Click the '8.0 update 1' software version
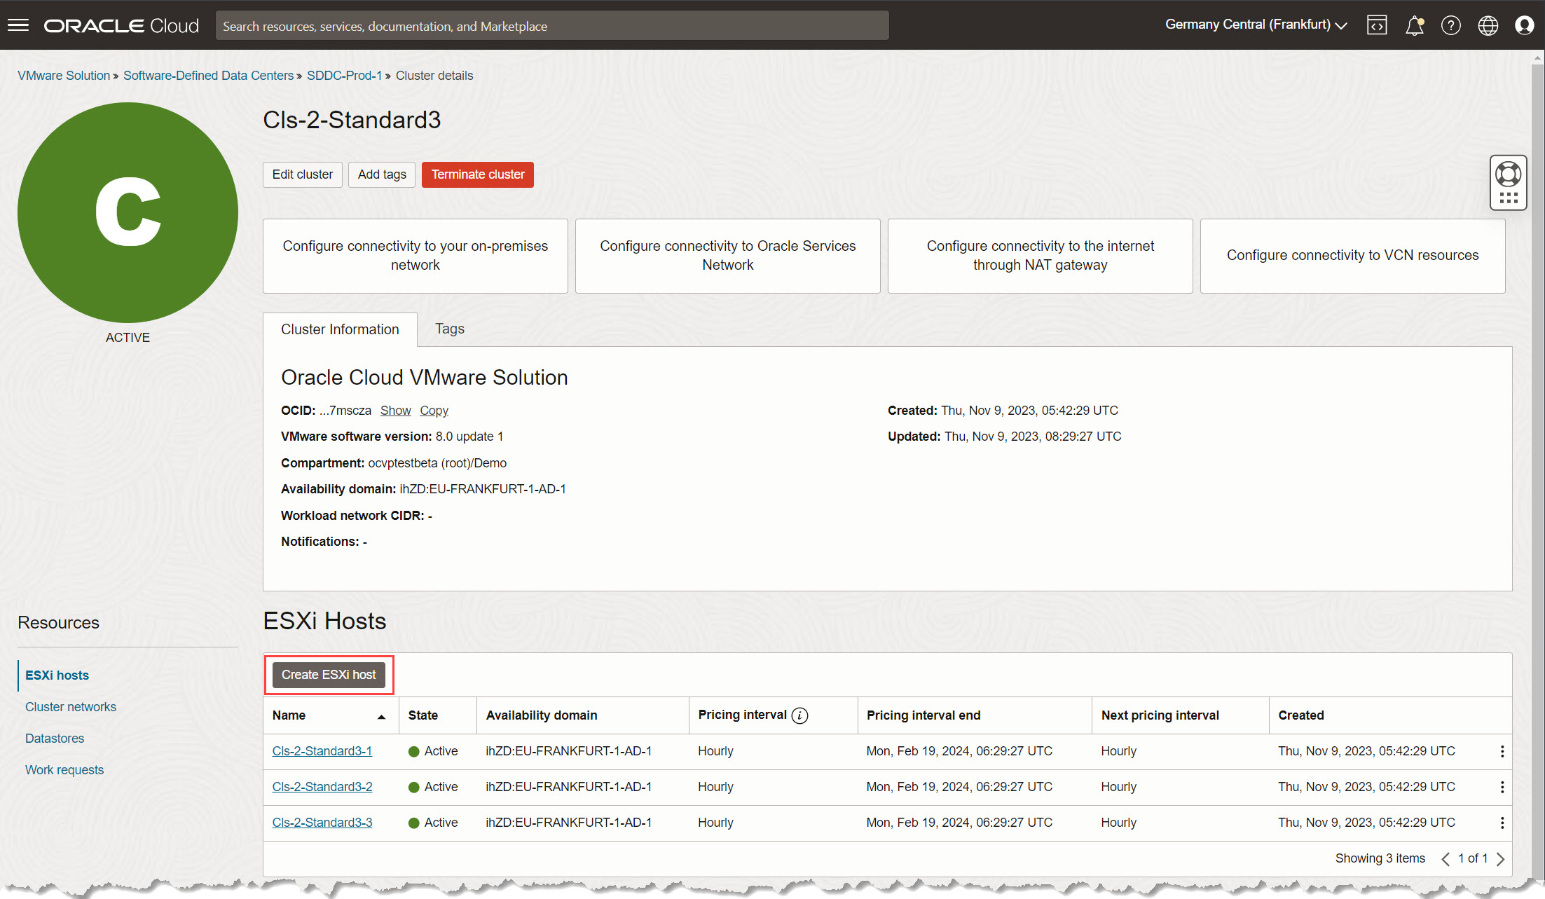 tap(469, 437)
